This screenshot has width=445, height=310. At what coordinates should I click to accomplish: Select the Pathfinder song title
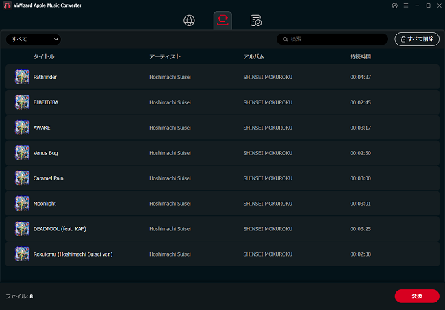tap(44, 77)
